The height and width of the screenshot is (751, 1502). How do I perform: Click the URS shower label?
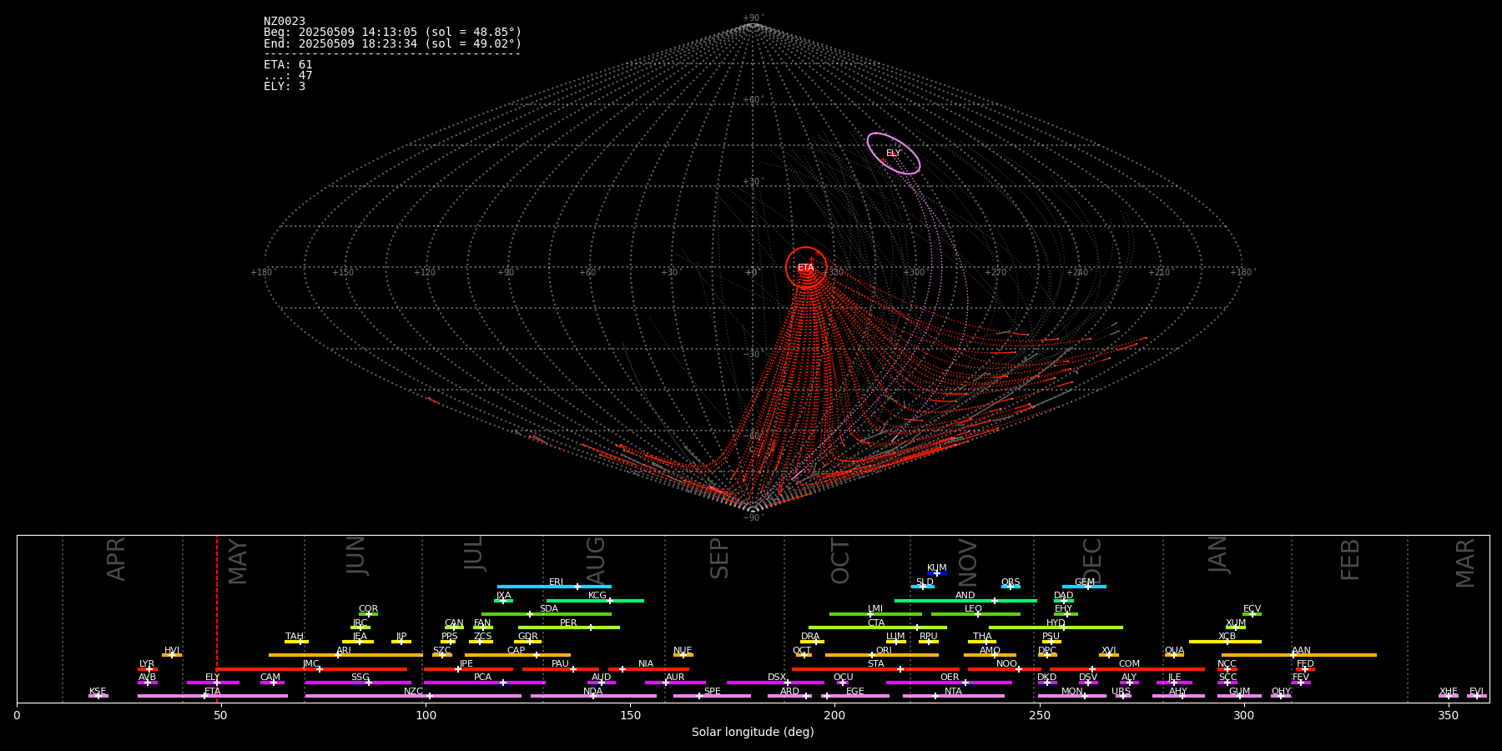point(1121,692)
